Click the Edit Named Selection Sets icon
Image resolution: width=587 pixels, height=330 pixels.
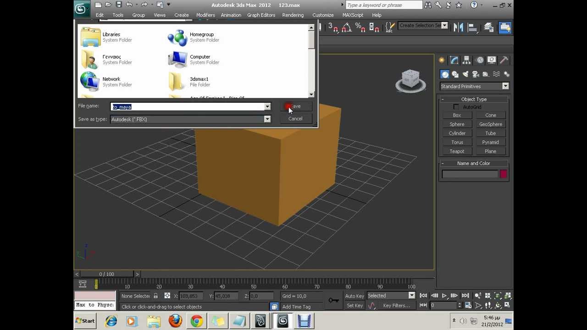(389, 27)
